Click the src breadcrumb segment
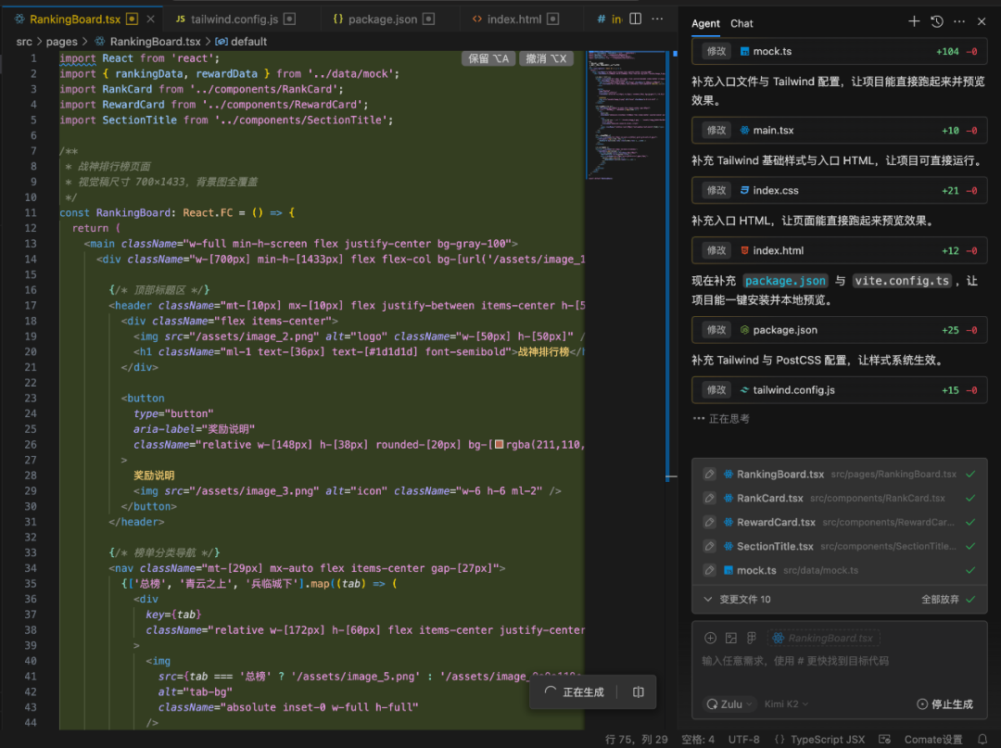1001x748 pixels. pyautogui.click(x=24, y=42)
